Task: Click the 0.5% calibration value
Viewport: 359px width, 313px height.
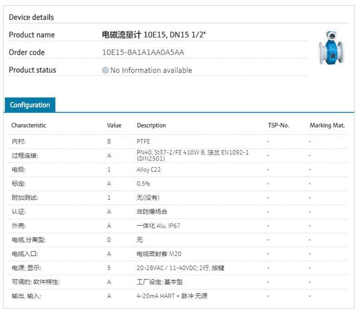Action: click(x=143, y=184)
